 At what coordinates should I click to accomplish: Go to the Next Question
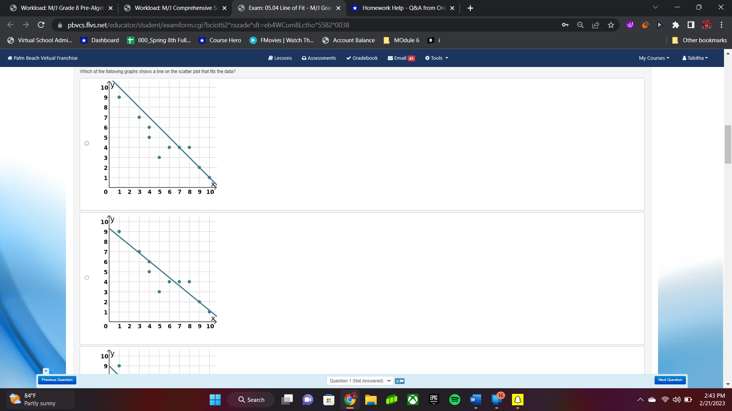pyautogui.click(x=670, y=380)
